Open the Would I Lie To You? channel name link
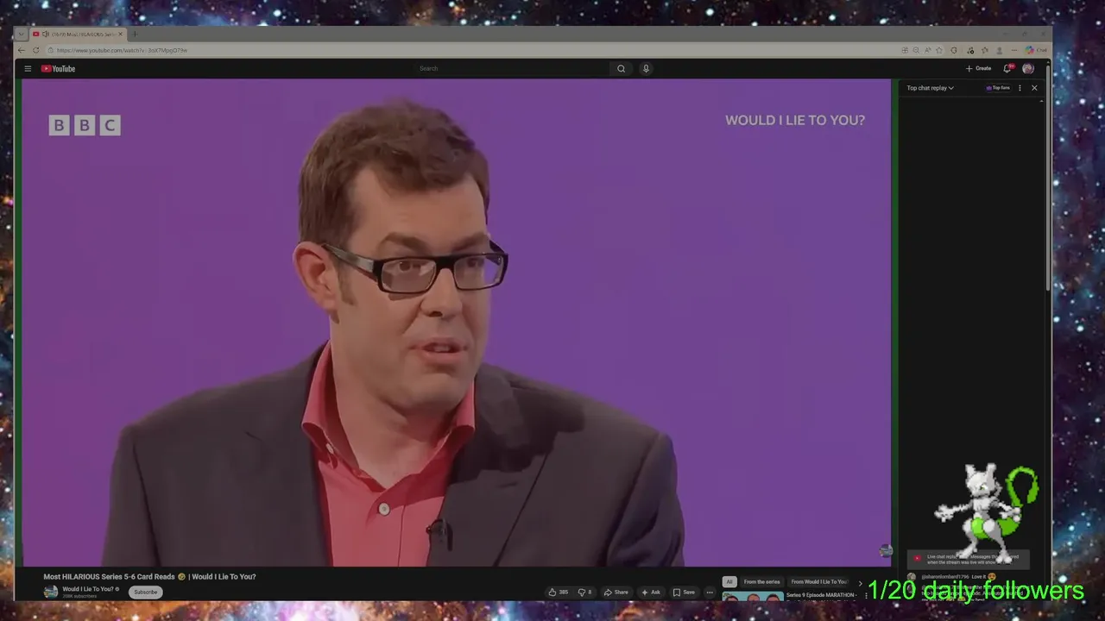 90,589
